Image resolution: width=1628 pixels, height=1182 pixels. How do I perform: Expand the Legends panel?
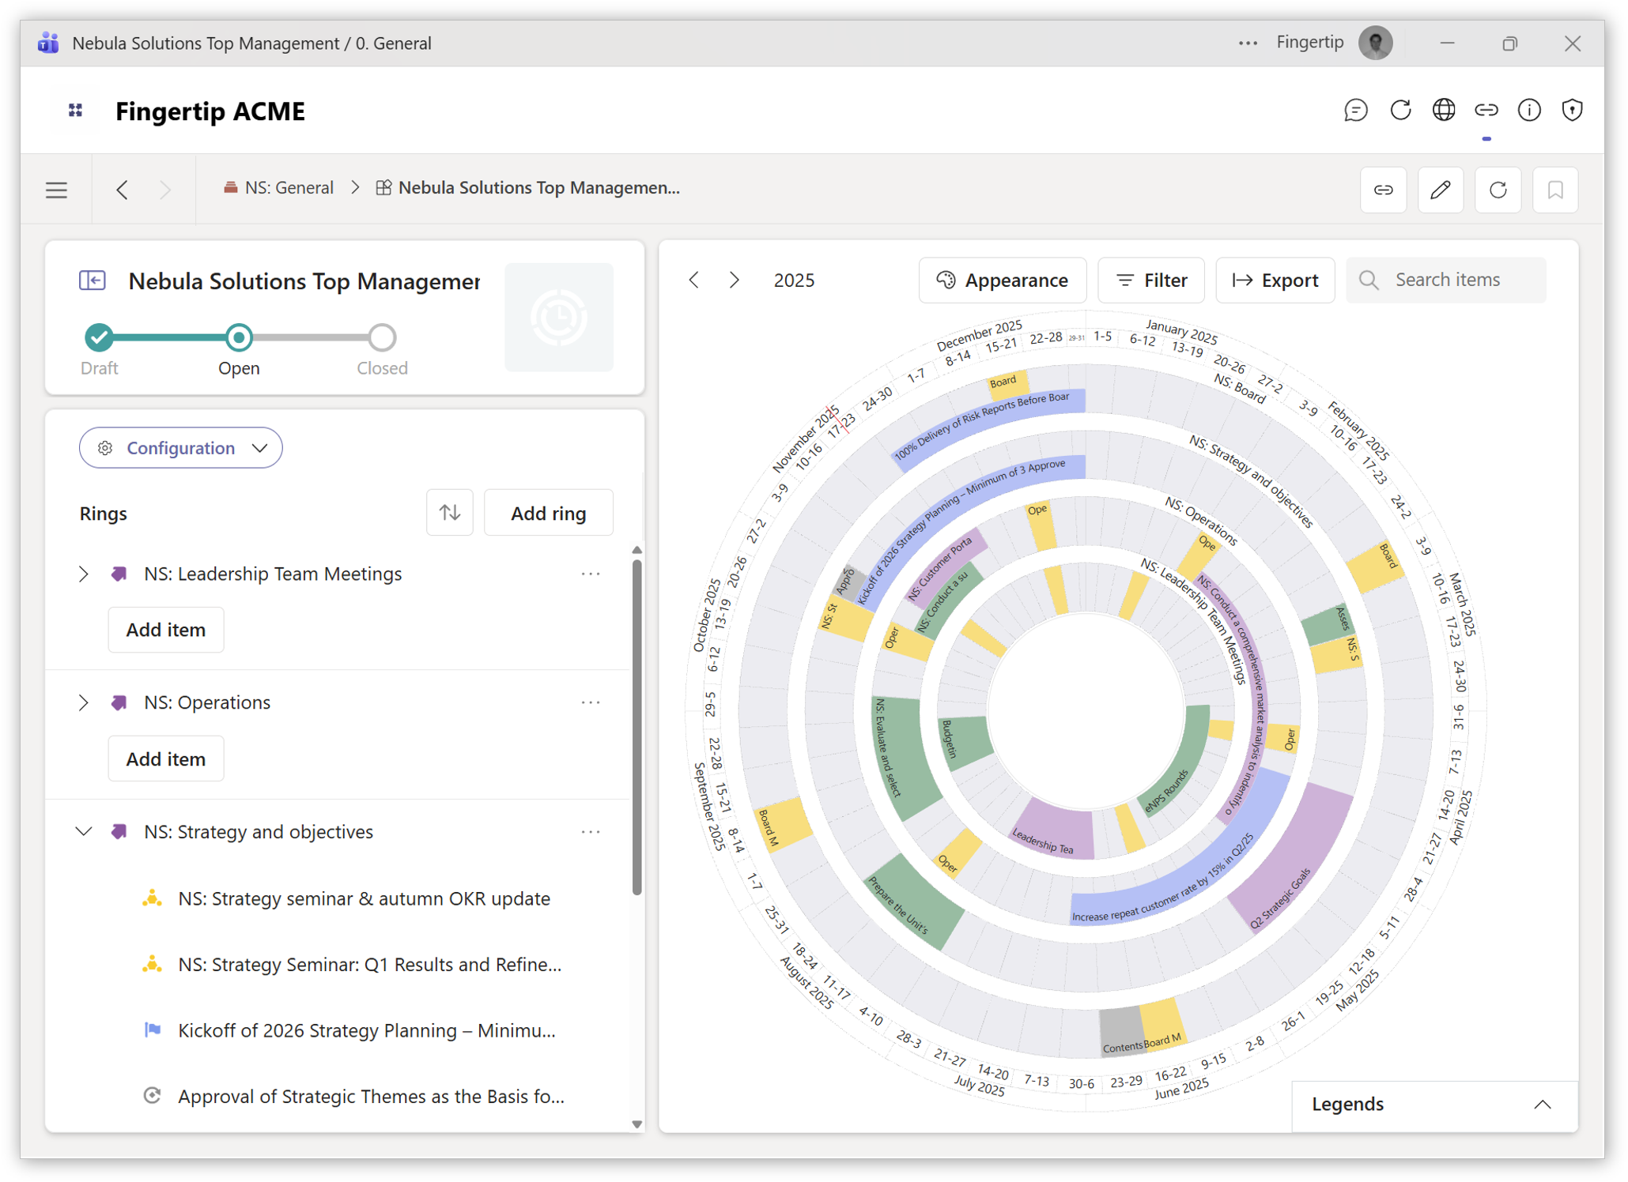[1542, 1105]
